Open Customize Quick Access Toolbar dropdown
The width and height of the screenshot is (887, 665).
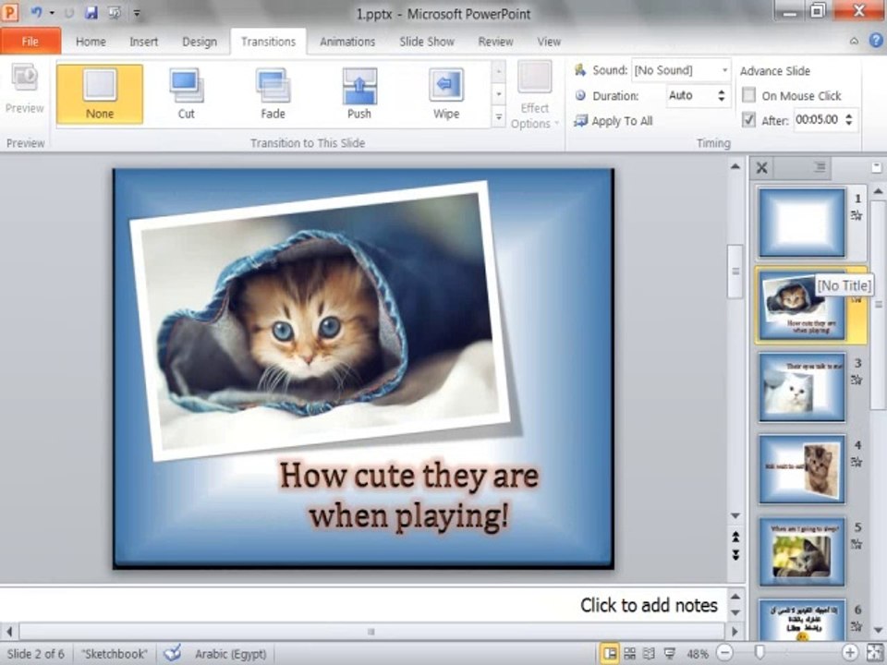[137, 12]
